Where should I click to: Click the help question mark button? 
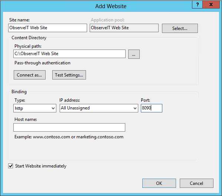(198, 4)
